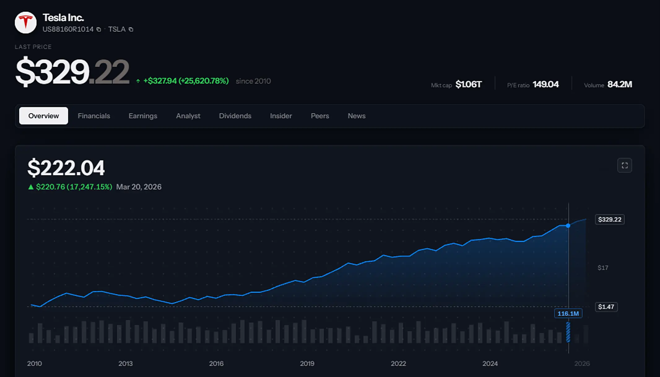Click the 2016 x-axis label
Viewport: 660px width, 377px height.
(216, 363)
